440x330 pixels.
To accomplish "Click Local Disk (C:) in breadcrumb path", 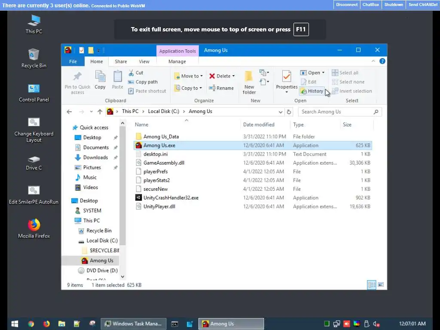I will click(163, 111).
